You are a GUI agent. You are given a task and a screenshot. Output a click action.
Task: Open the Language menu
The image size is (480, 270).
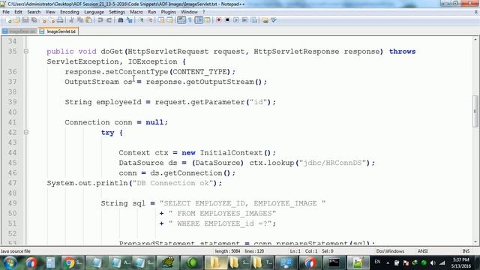click(94, 12)
